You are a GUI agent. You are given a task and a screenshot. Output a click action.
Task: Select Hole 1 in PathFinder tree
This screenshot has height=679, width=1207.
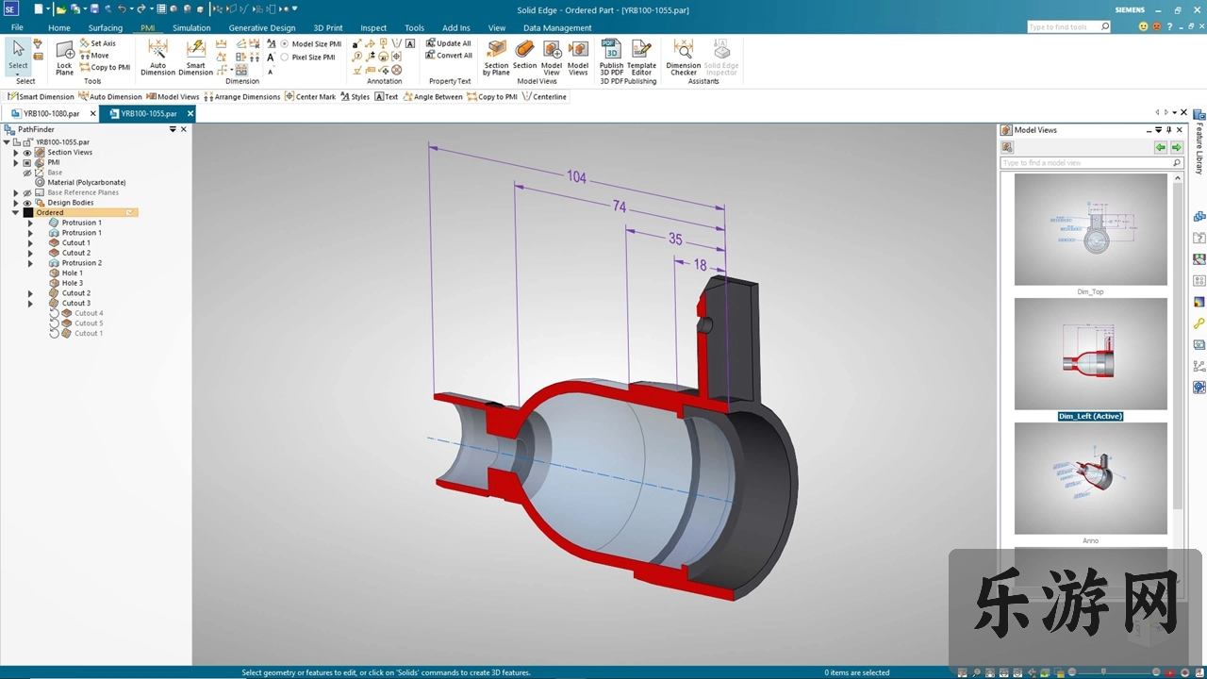(x=72, y=273)
